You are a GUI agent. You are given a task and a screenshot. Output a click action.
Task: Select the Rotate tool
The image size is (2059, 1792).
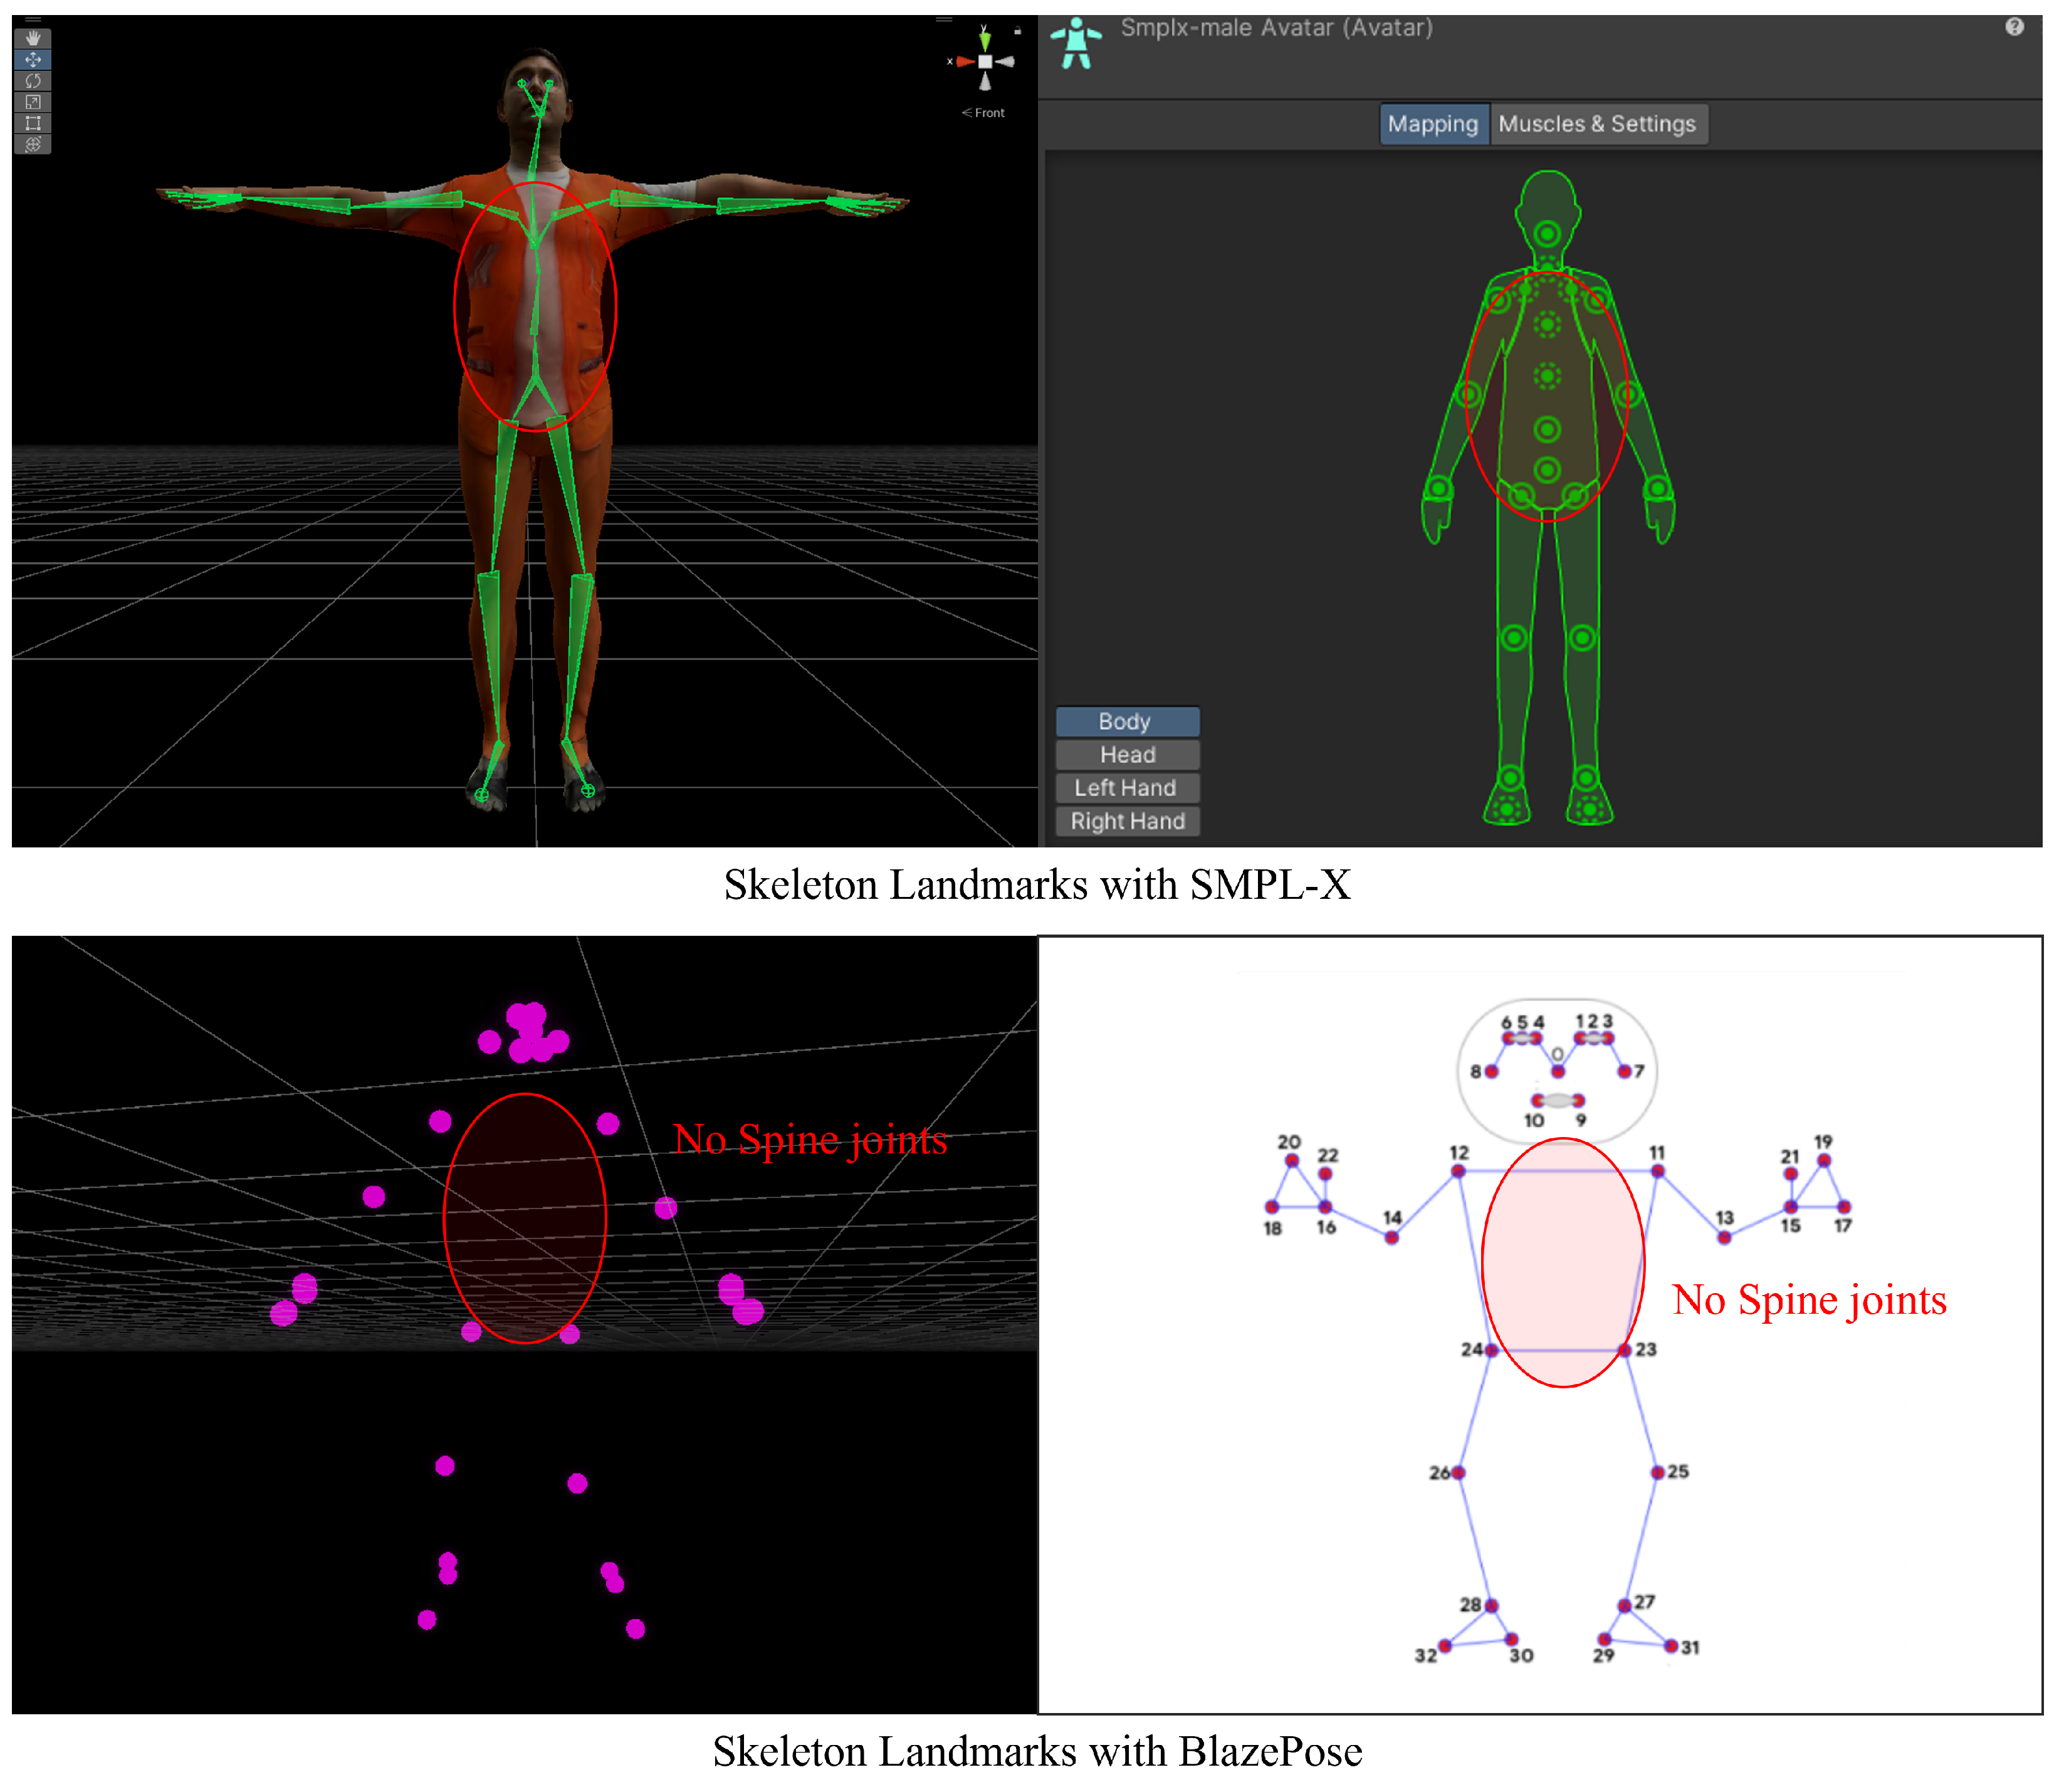click(33, 80)
